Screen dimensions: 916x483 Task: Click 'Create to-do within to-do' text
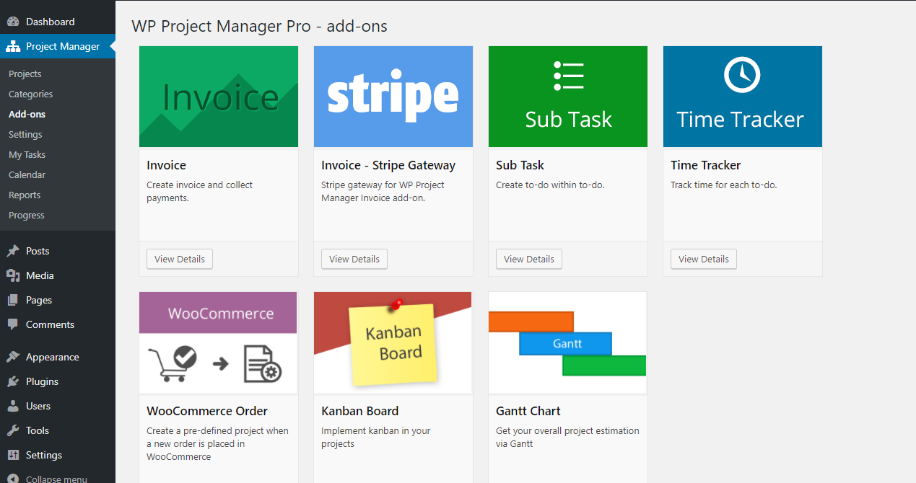click(550, 185)
